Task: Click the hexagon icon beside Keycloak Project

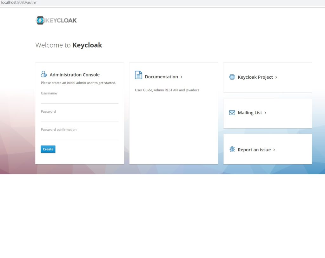Action: point(232,77)
